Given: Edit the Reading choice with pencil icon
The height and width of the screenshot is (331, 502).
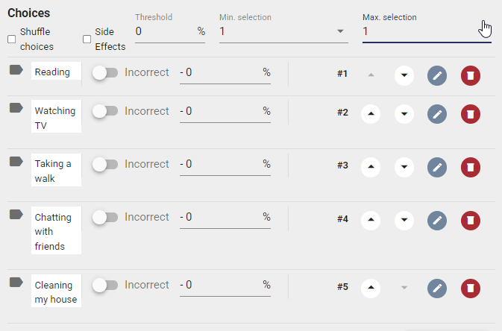Looking at the screenshot, I should coord(437,75).
